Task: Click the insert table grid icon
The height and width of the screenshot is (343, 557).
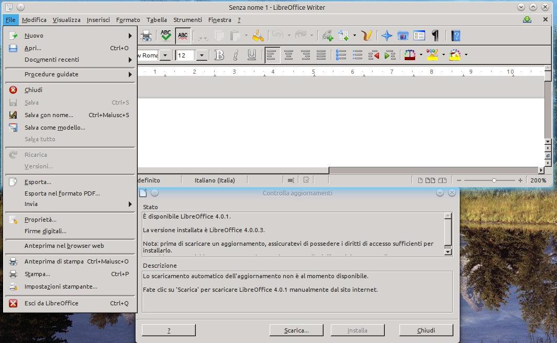Action: [344, 36]
